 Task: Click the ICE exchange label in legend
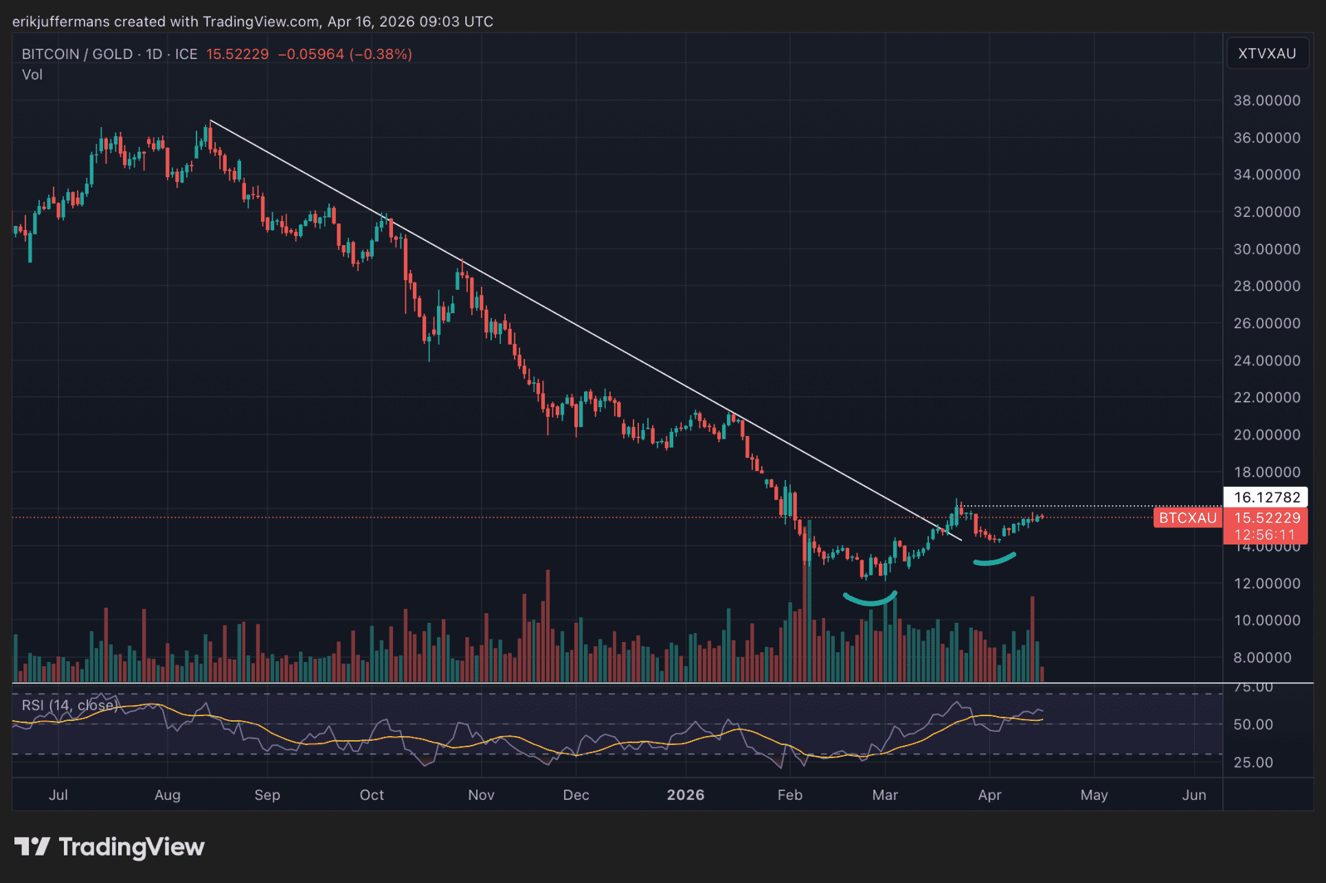click(186, 54)
